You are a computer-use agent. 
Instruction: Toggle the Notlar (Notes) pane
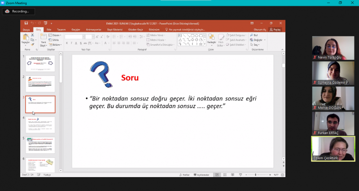(184, 174)
